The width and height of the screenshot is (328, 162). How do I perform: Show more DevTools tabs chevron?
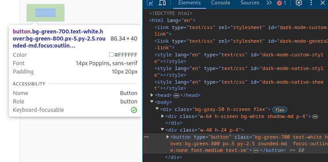pyautogui.click(x=269, y=3)
